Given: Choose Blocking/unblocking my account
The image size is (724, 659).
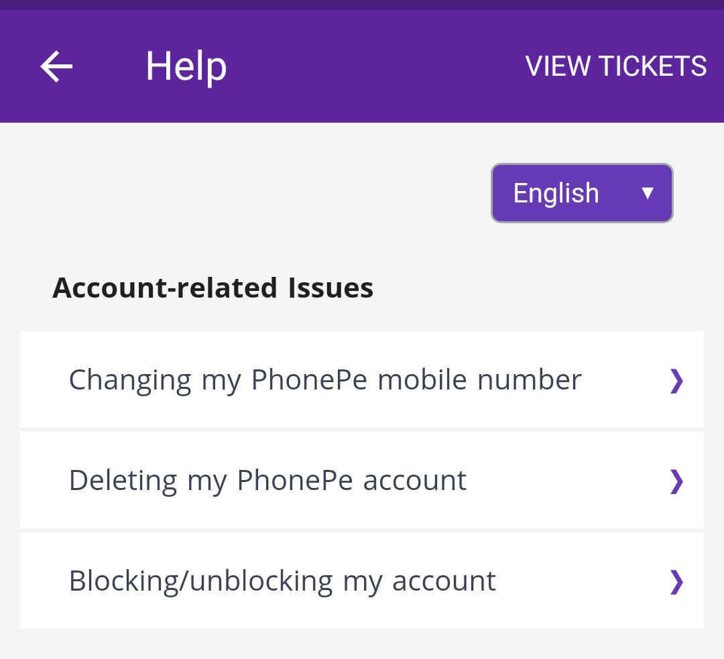Looking at the screenshot, I should (x=282, y=581).
